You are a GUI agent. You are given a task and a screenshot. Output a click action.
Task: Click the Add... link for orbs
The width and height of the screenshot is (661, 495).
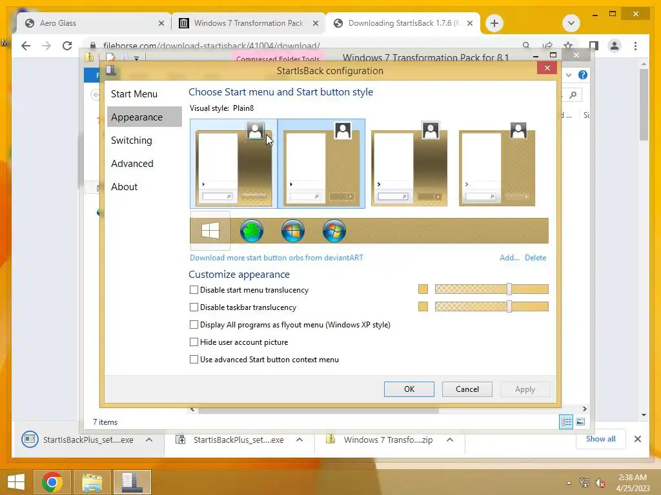tap(509, 258)
